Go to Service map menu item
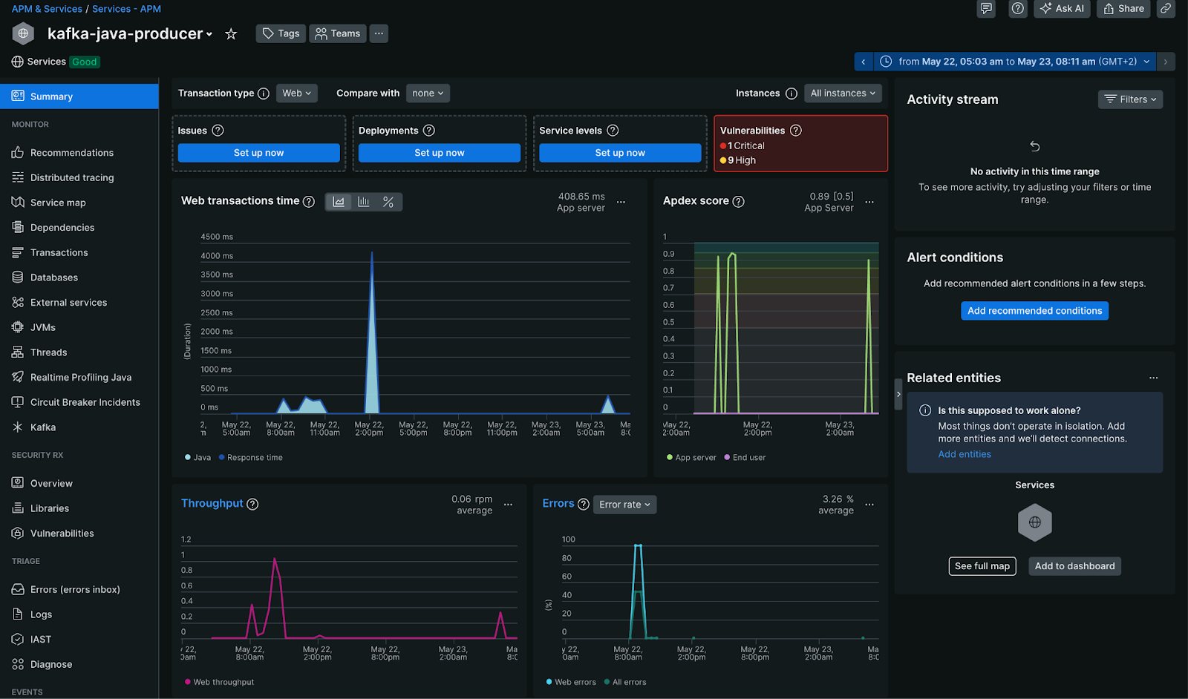This screenshot has width=1188, height=699. pos(58,203)
